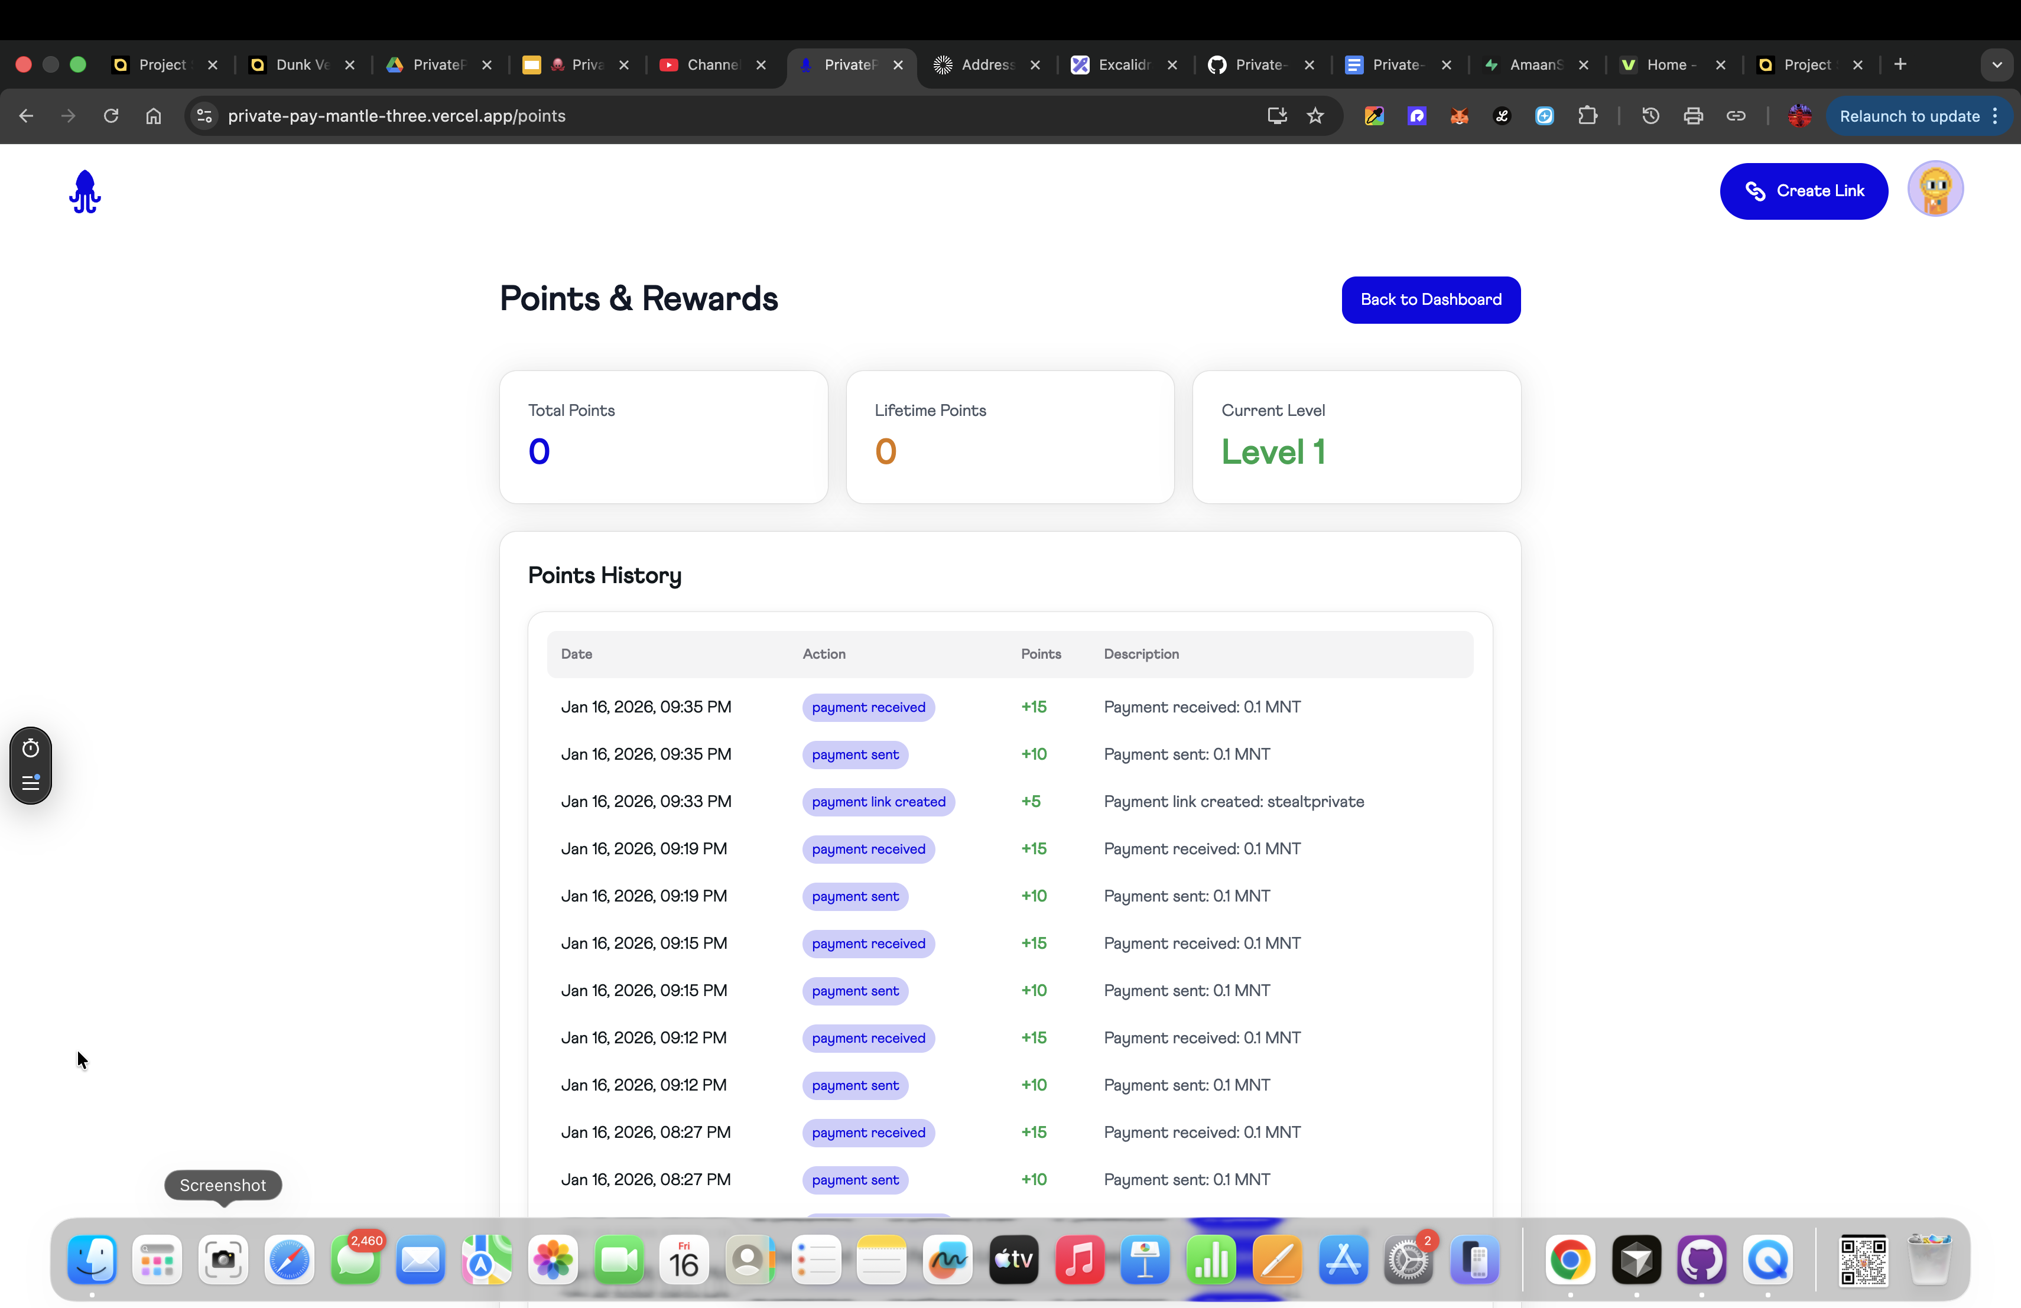This screenshot has width=2021, height=1308.
Task: Click the install app icon in address bar
Action: click(1276, 116)
